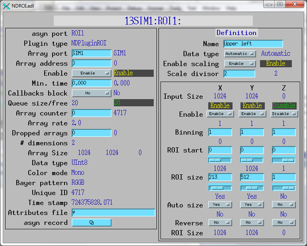Click the Y ROI size field showing 512
Screen dimensions: 307x246
click(252, 177)
